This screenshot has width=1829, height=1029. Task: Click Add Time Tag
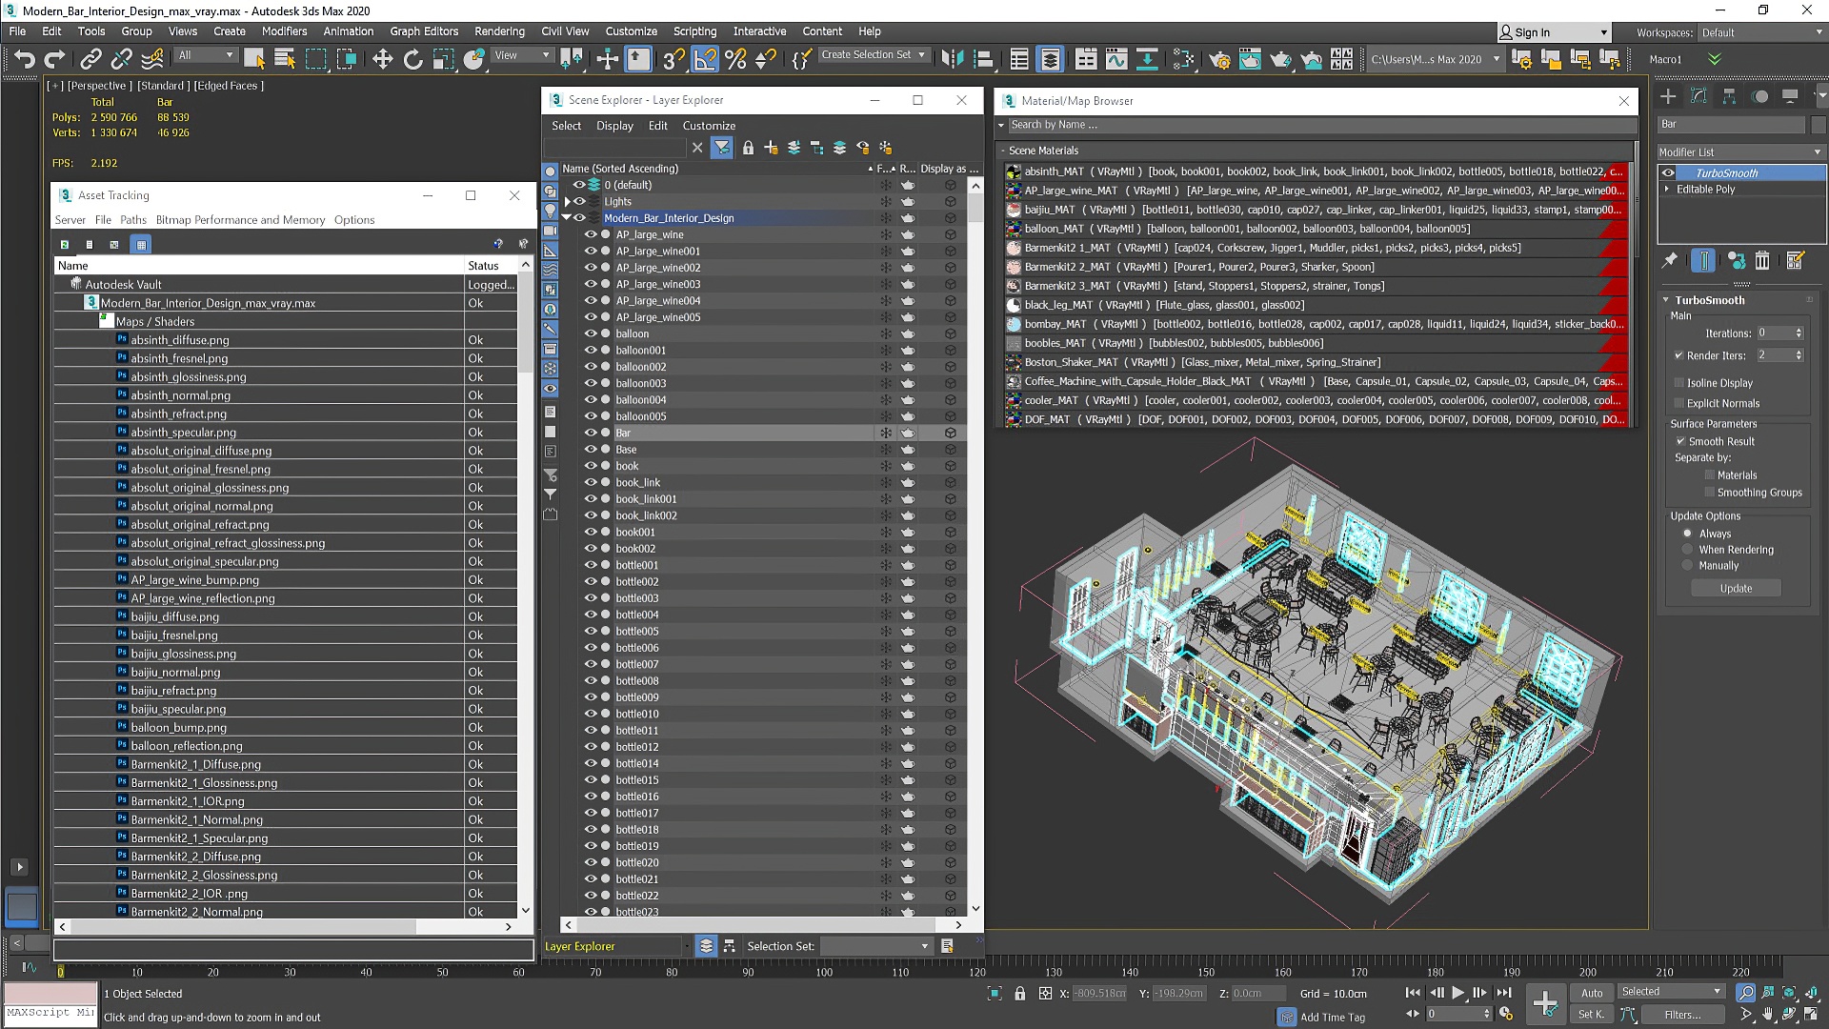(x=1332, y=1017)
